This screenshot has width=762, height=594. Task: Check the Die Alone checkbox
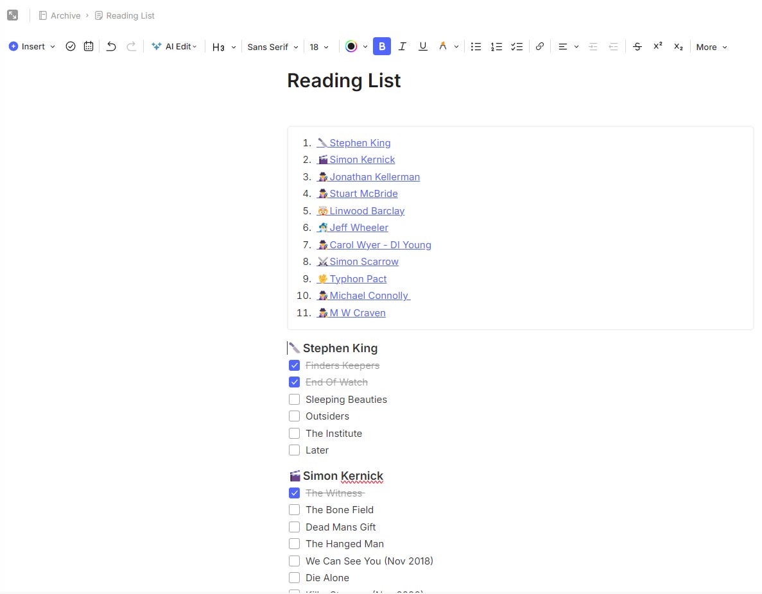tap(294, 578)
